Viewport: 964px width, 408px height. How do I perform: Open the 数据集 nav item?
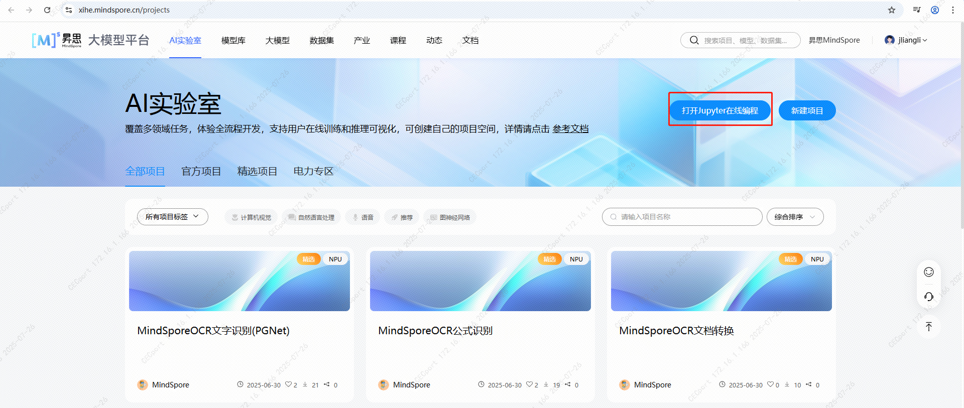pyautogui.click(x=322, y=40)
